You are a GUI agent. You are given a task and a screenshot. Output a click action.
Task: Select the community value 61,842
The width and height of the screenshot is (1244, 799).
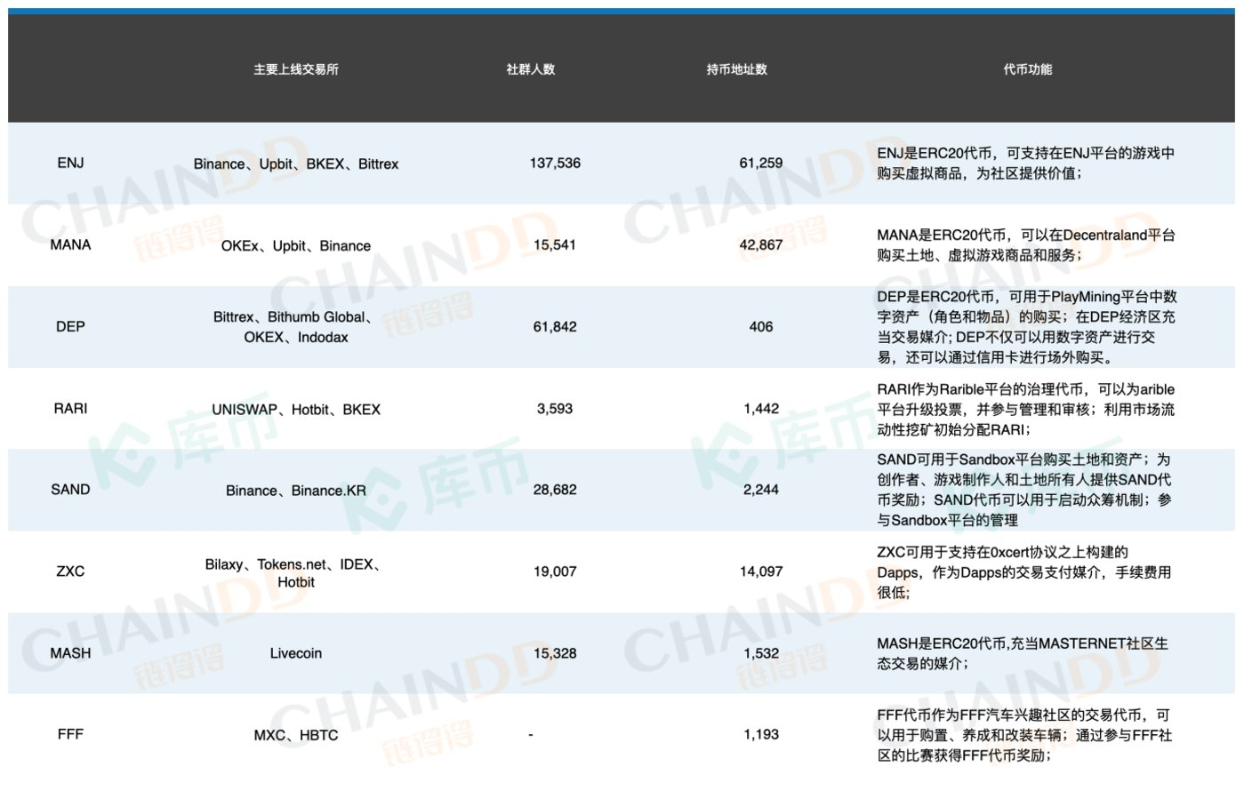click(x=555, y=327)
